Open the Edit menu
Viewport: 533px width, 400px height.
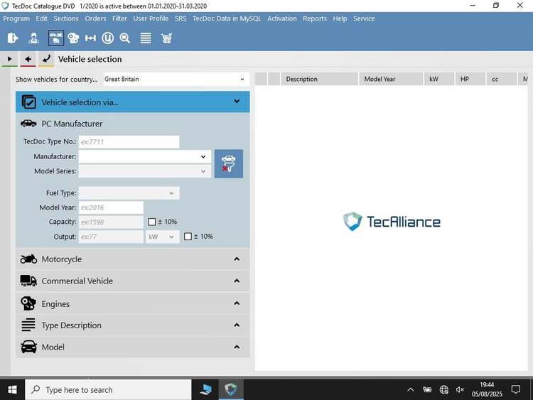pos(41,18)
